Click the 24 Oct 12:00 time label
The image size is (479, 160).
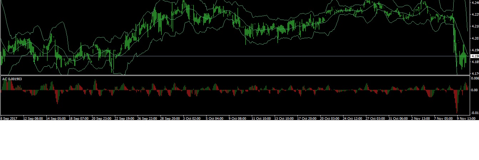[353, 118]
